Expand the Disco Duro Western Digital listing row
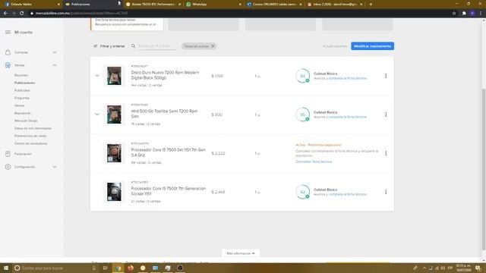 click(97, 76)
